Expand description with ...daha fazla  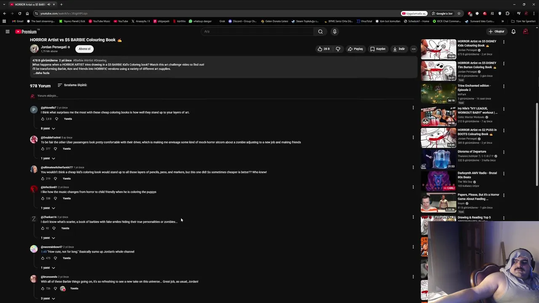(41, 73)
